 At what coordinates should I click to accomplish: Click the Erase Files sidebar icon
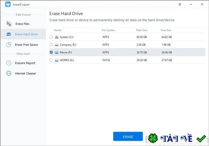[x=9, y=24]
